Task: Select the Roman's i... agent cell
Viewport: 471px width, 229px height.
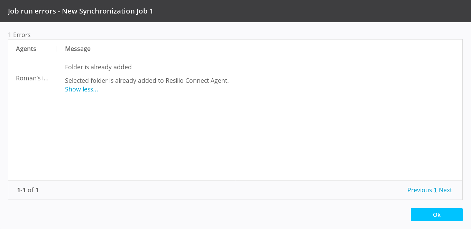Action: click(32, 78)
